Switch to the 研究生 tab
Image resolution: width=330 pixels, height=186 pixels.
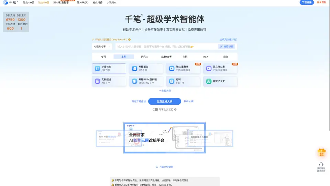pyautogui.click(x=144, y=56)
